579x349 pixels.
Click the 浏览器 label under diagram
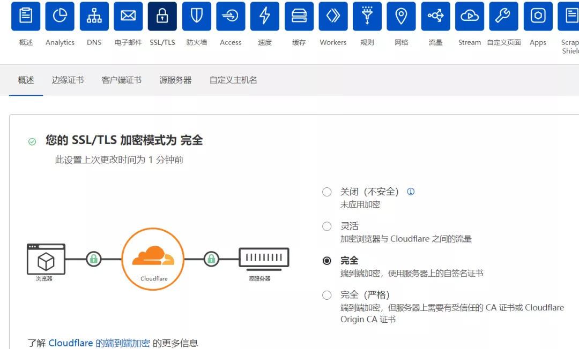click(x=44, y=278)
